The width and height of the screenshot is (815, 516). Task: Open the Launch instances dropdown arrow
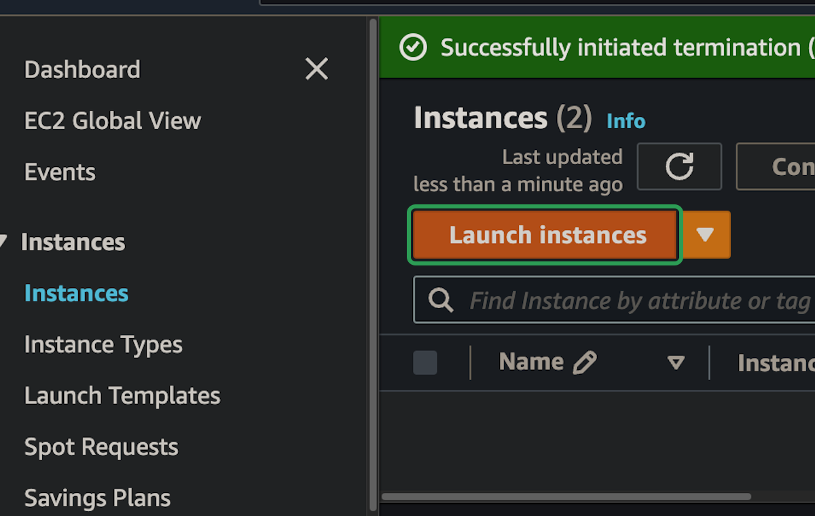(706, 235)
